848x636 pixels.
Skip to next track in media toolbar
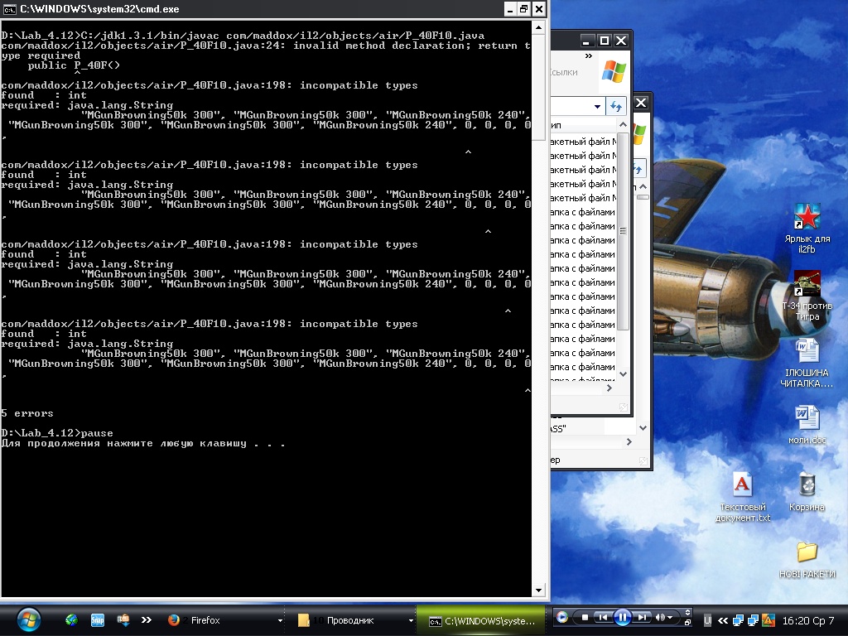point(642,617)
